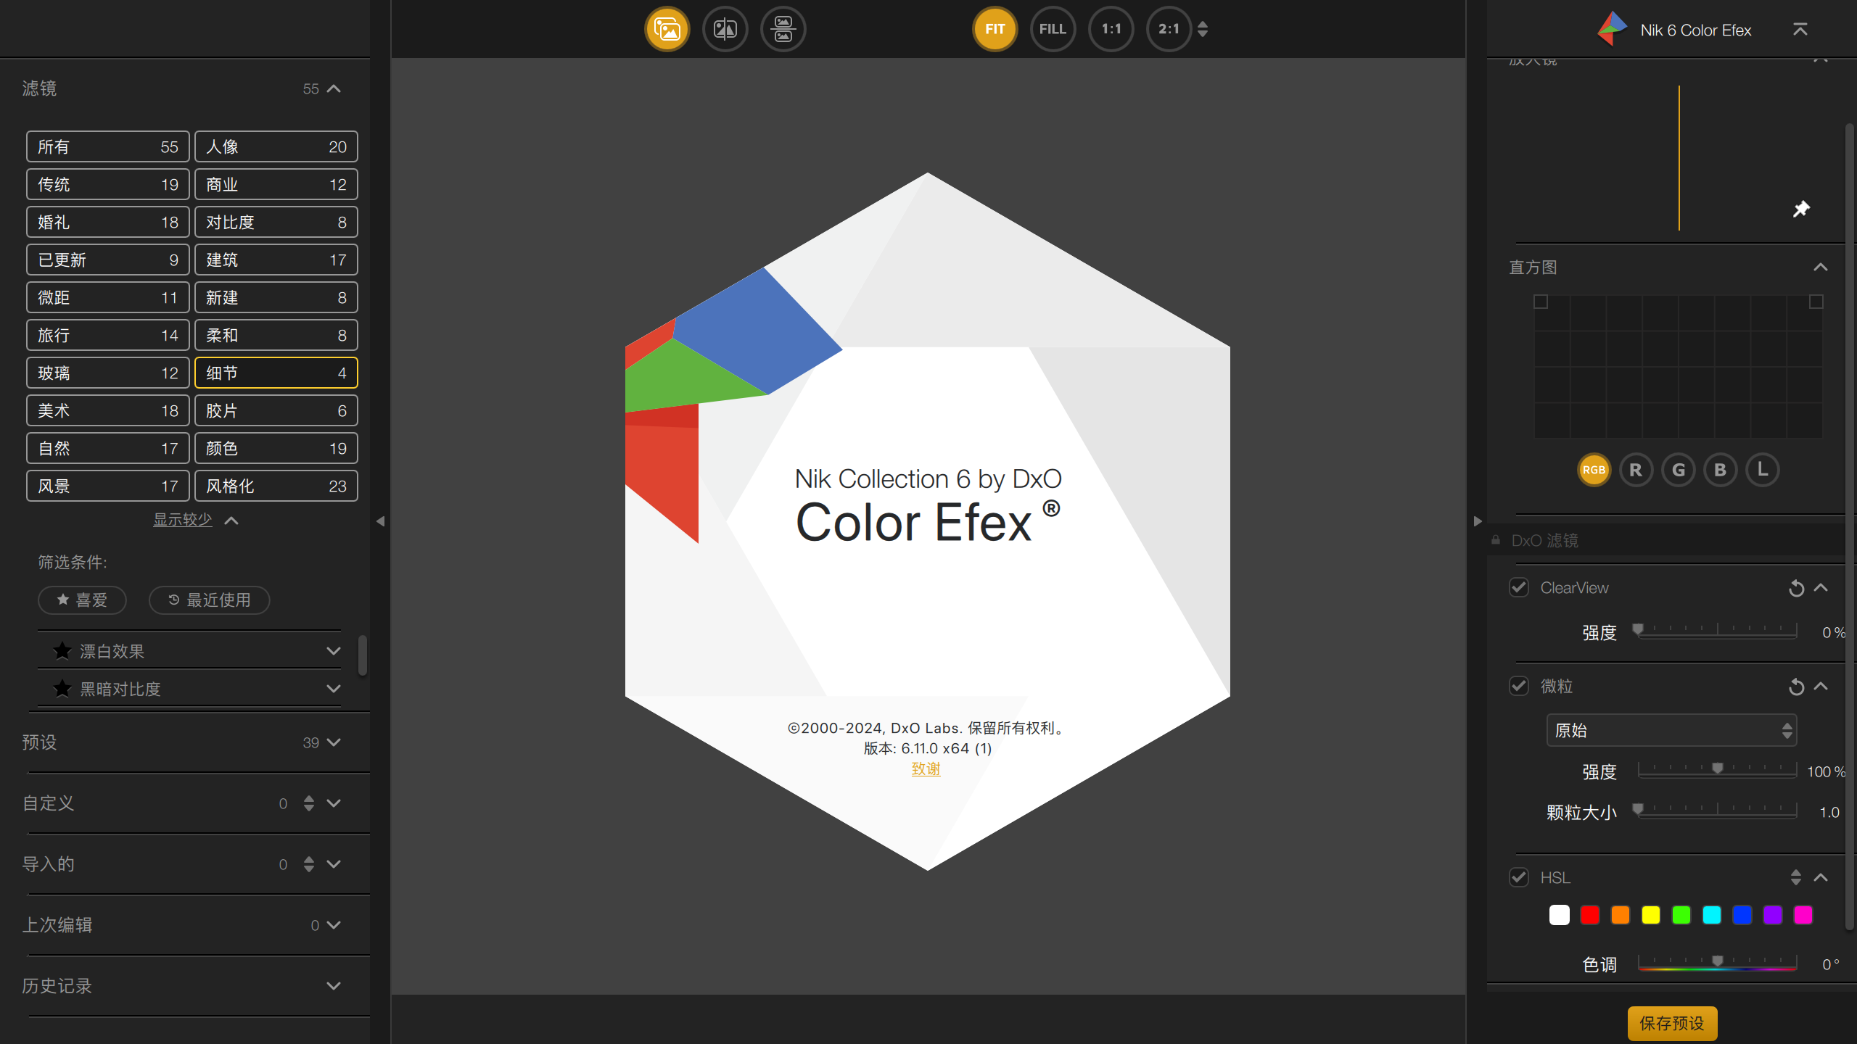Toggle the ClearView checkbox
The height and width of the screenshot is (1044, 1857).
(1519, 588)
